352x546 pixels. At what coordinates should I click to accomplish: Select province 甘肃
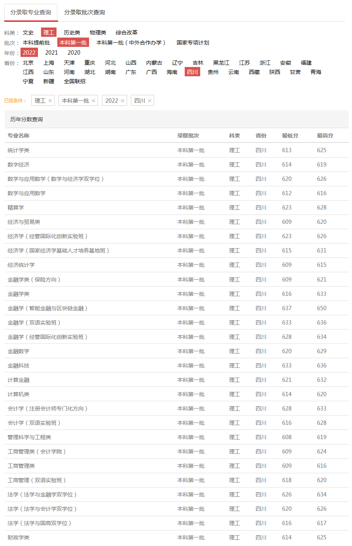point(295,72)
